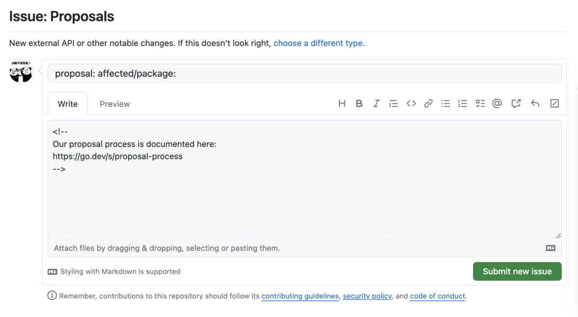This screenshot has width=578, height=317.
Task: Insert a bulleted list
Action: click(x=445, y=104)
